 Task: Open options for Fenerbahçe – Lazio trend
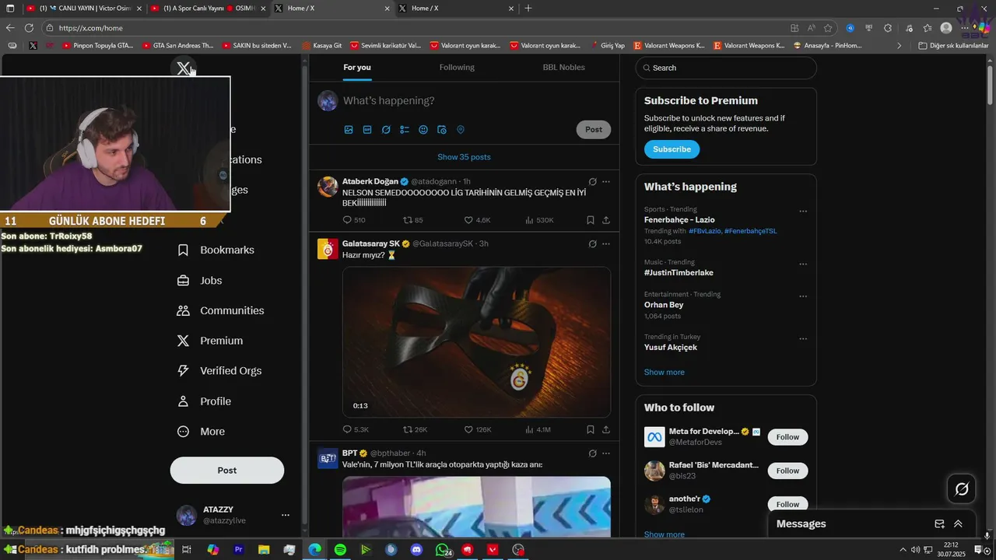[803, 212]
